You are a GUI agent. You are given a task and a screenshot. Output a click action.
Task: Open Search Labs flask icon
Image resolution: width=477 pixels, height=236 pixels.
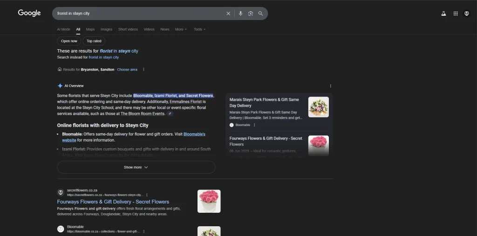pyautogui.click(x=443, y=13)
